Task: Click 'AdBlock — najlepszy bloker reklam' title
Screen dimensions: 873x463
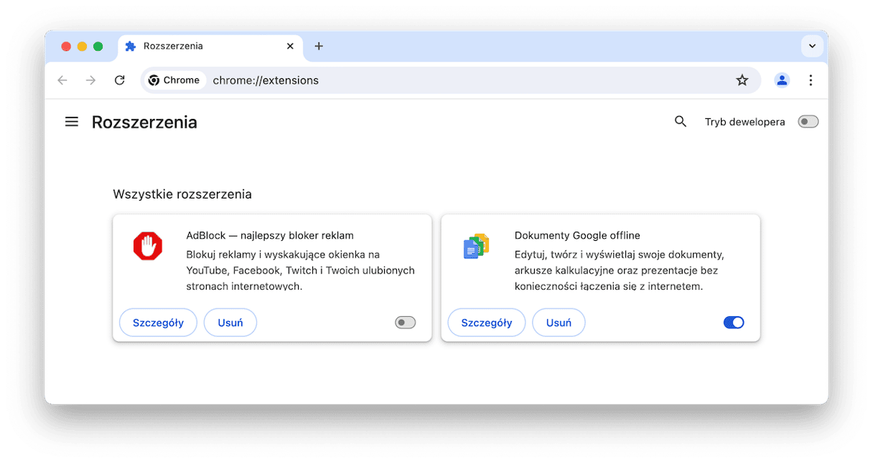Action: [270, 235]
